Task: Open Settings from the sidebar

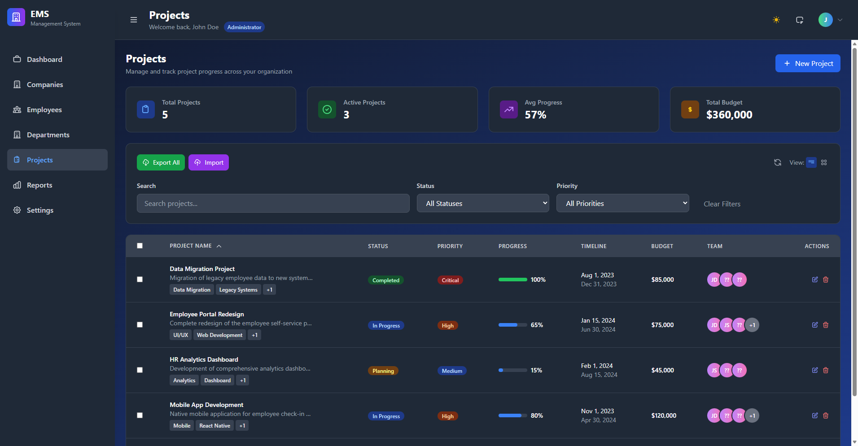Action: [x=40, y=210]
